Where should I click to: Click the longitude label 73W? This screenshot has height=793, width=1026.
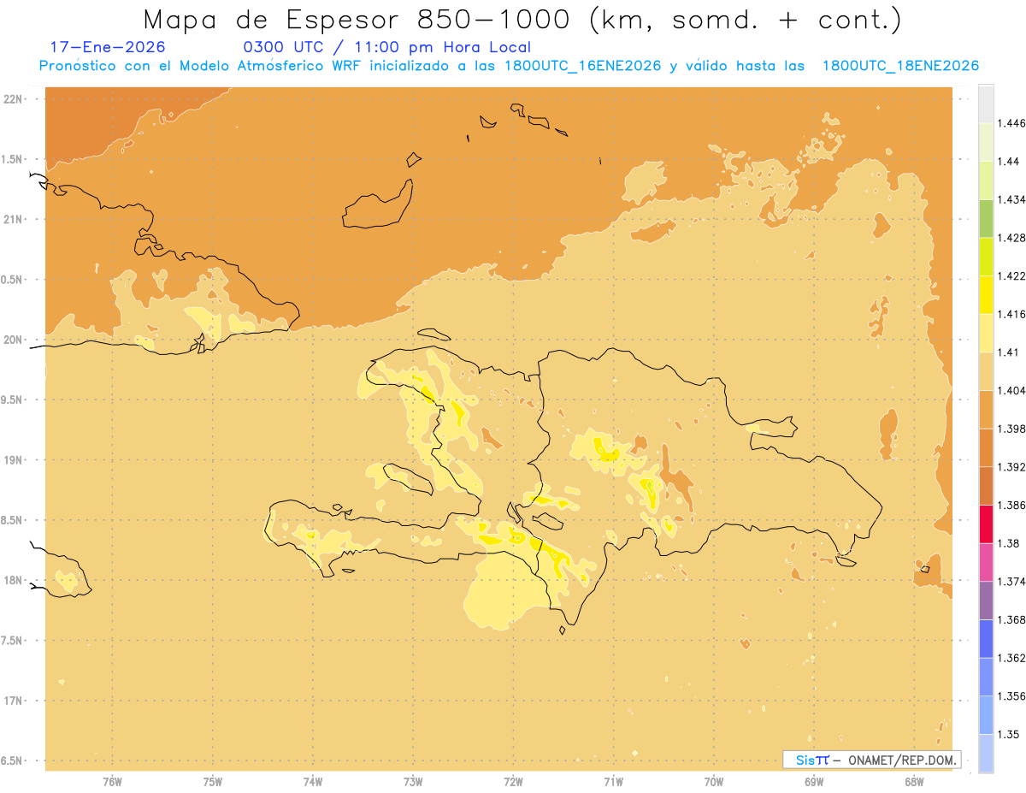point(413,782)
